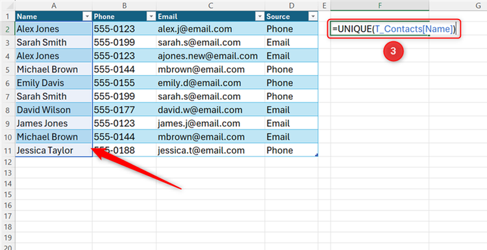487x250 pixels.
Task: Select sarah.s@email.com cell in row 3
Action: pos(210,43)
